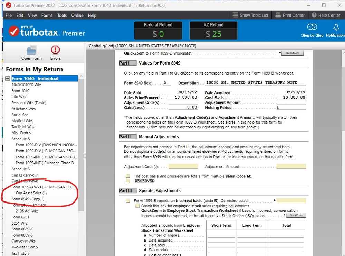Open the Print Center

click(290, 15)
